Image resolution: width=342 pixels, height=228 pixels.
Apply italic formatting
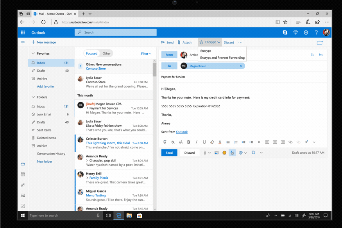point(196,142)
